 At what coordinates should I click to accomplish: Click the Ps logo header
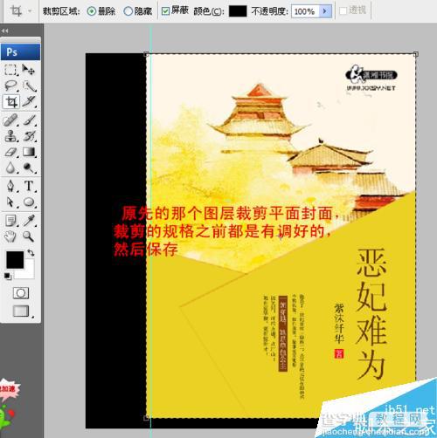[x=20, y=52]
